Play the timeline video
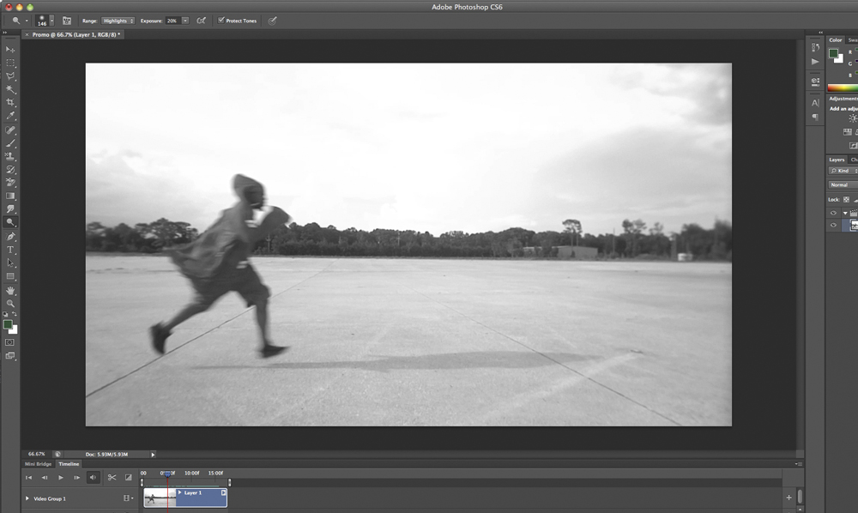This screenshot has height=513, width=858. (61, 478)
